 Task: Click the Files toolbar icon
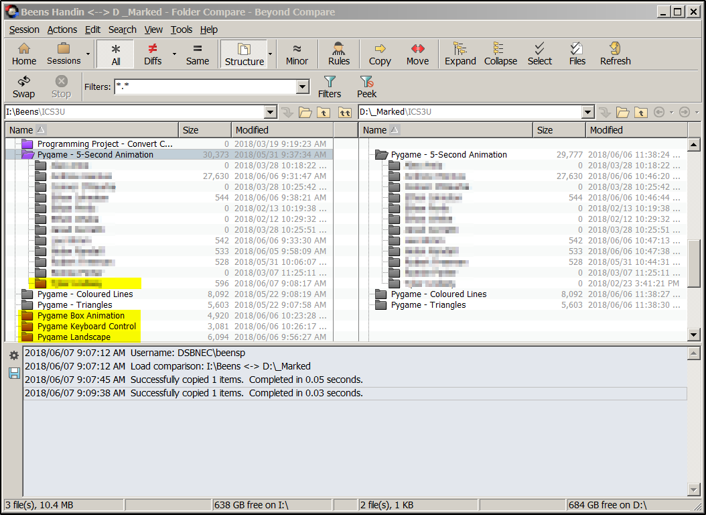click(577, 54)
